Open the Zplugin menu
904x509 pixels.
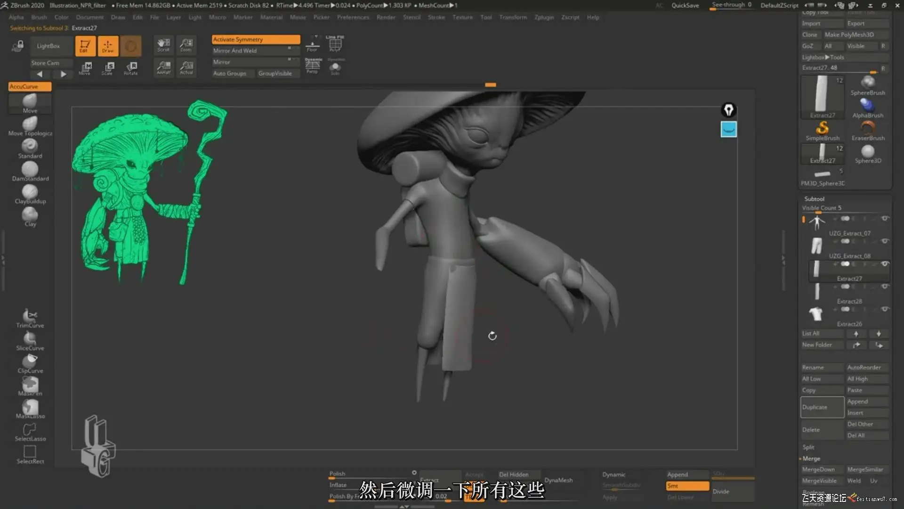point(544,17)
